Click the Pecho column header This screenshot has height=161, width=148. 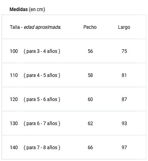pyautogui.click(x=90, y=27)
